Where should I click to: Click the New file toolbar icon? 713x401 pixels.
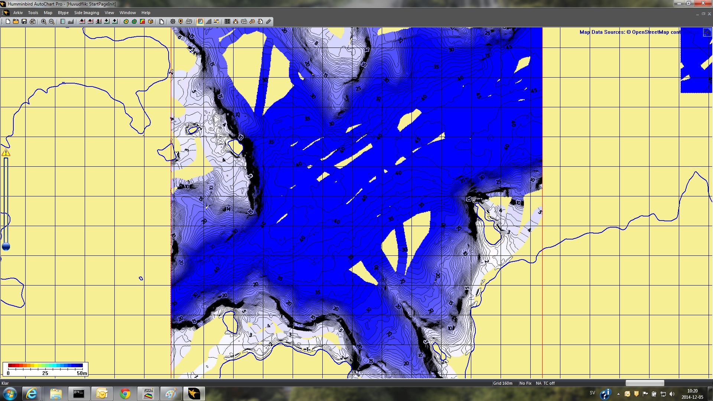(8, 22)
